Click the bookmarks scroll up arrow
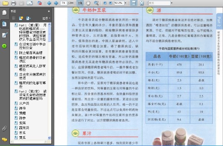This screenshot has height=146, width=223. click(49, 24)
